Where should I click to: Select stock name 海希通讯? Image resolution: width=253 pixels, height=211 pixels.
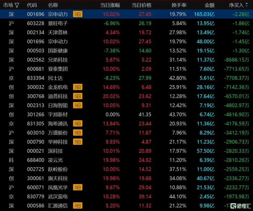tap(58, 123)
